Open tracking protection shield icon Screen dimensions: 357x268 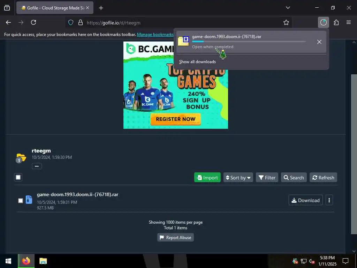[x=71, y=23]
